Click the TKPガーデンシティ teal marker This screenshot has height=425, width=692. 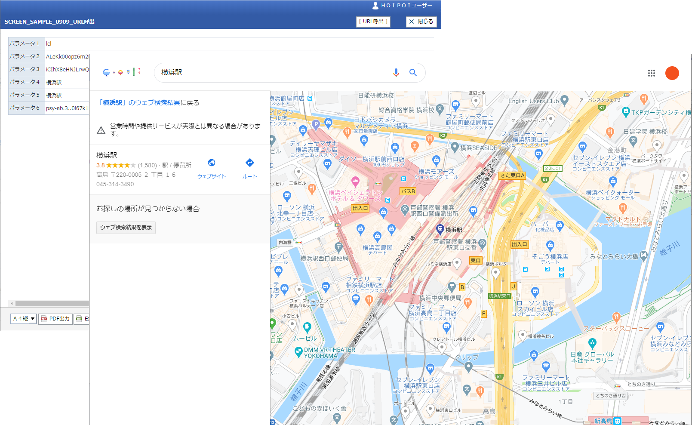626,111
